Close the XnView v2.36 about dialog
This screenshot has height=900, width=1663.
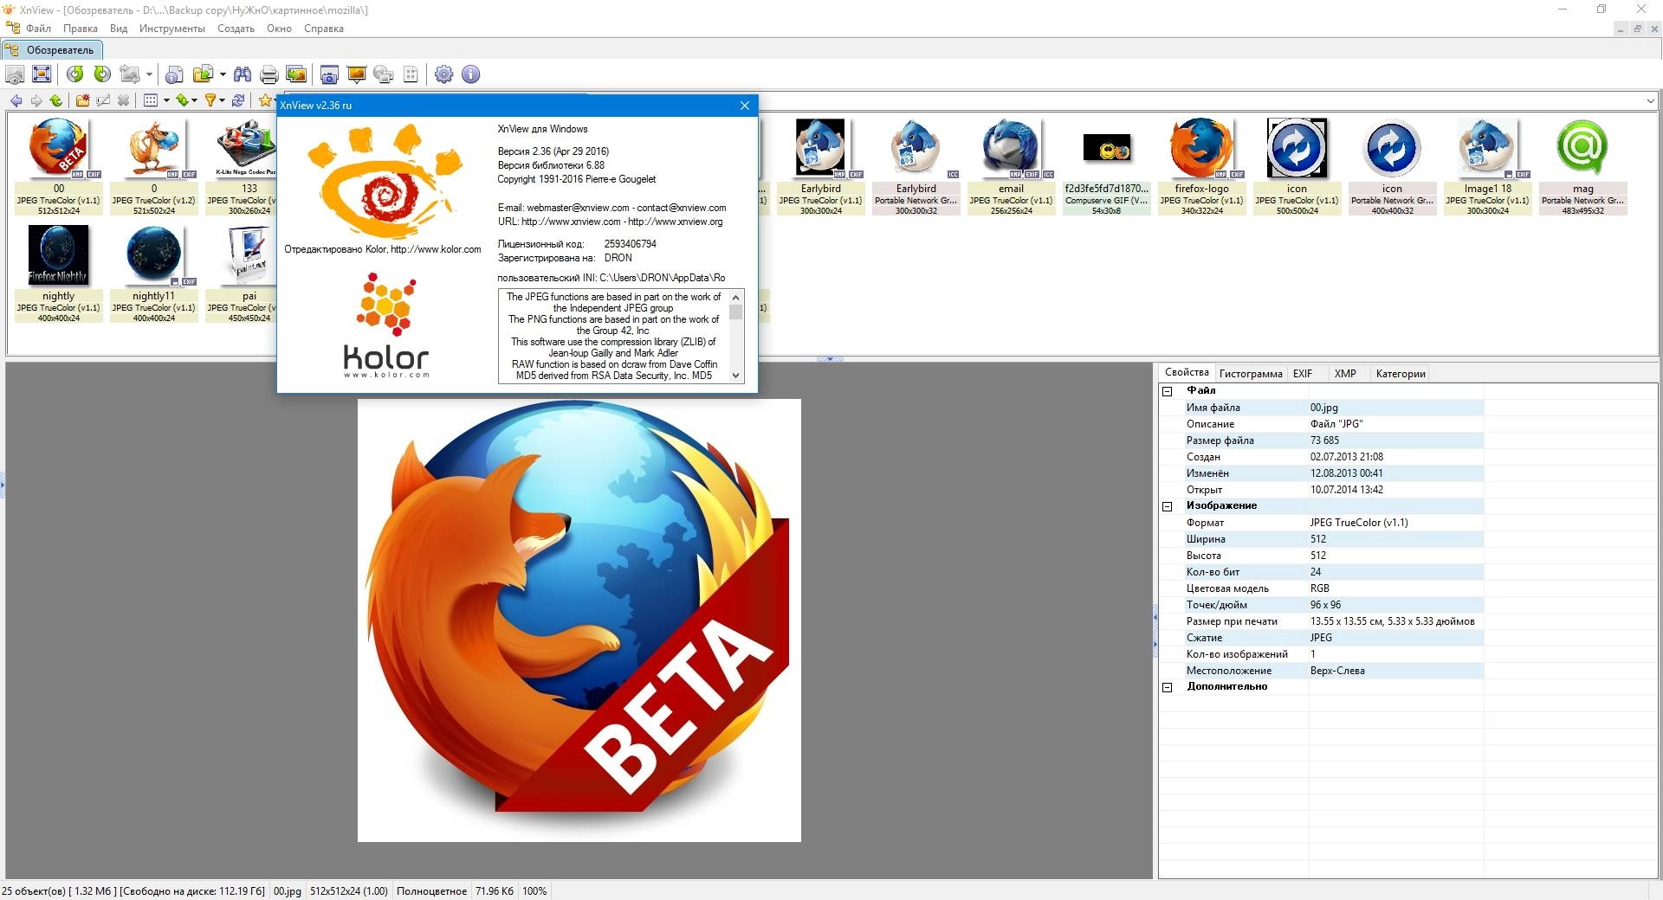point(745,106)
